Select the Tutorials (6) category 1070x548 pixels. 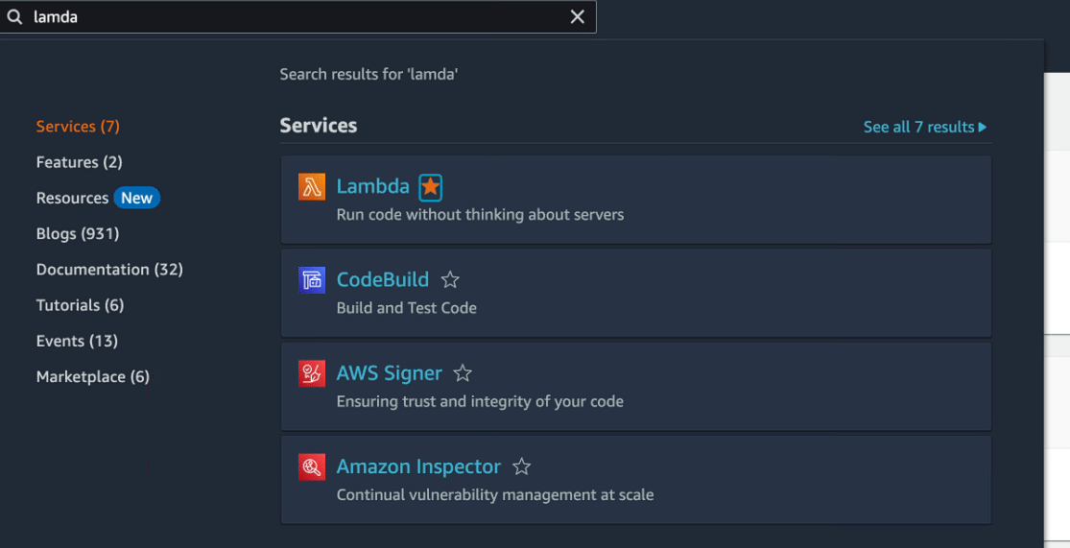click(x=80, y=305)
